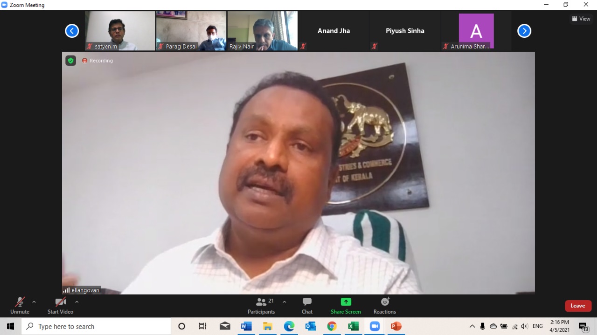The height and width of the screenshot is (335, 597).
Task: Click the green Share Screen button
Action: [x=346, y=306]
